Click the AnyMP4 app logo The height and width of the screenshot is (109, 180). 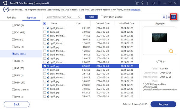click(x=5, y=3)
